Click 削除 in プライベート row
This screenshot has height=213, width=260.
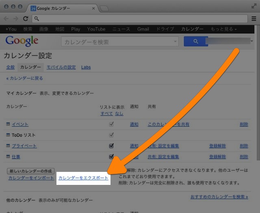pyautogui.click(x=244, y=146)
